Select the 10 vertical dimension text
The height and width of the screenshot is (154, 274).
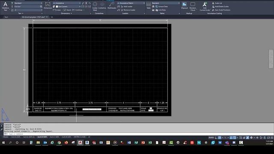(x=24, y=70)
